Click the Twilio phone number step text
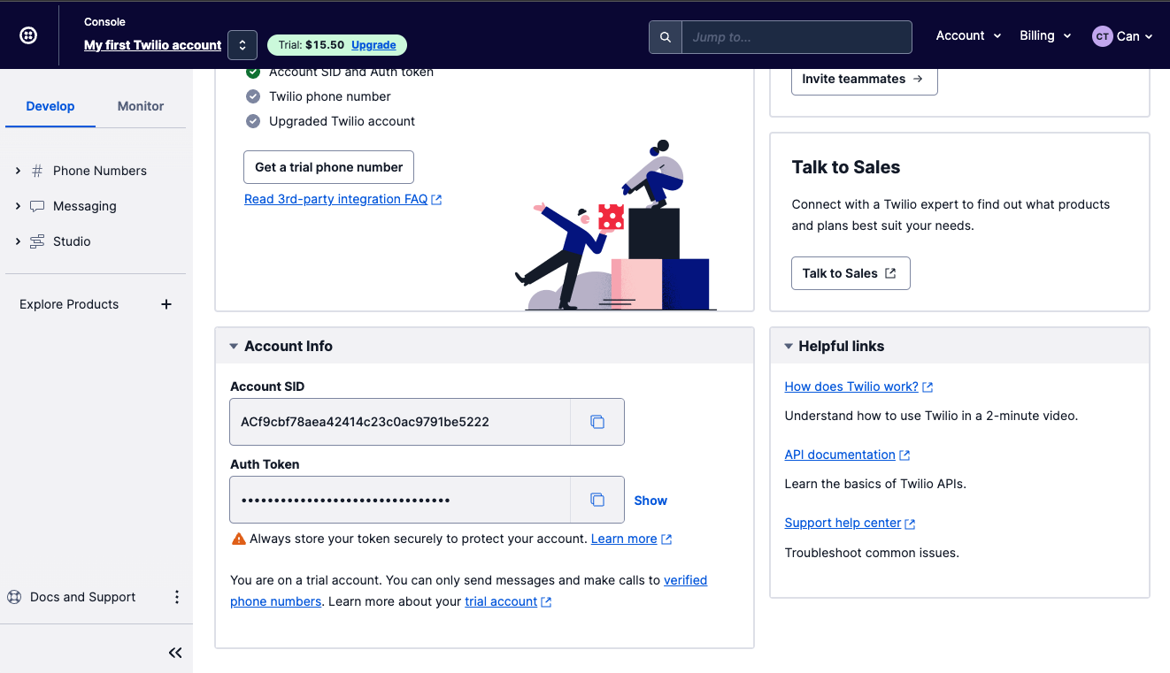 (330, 96)
